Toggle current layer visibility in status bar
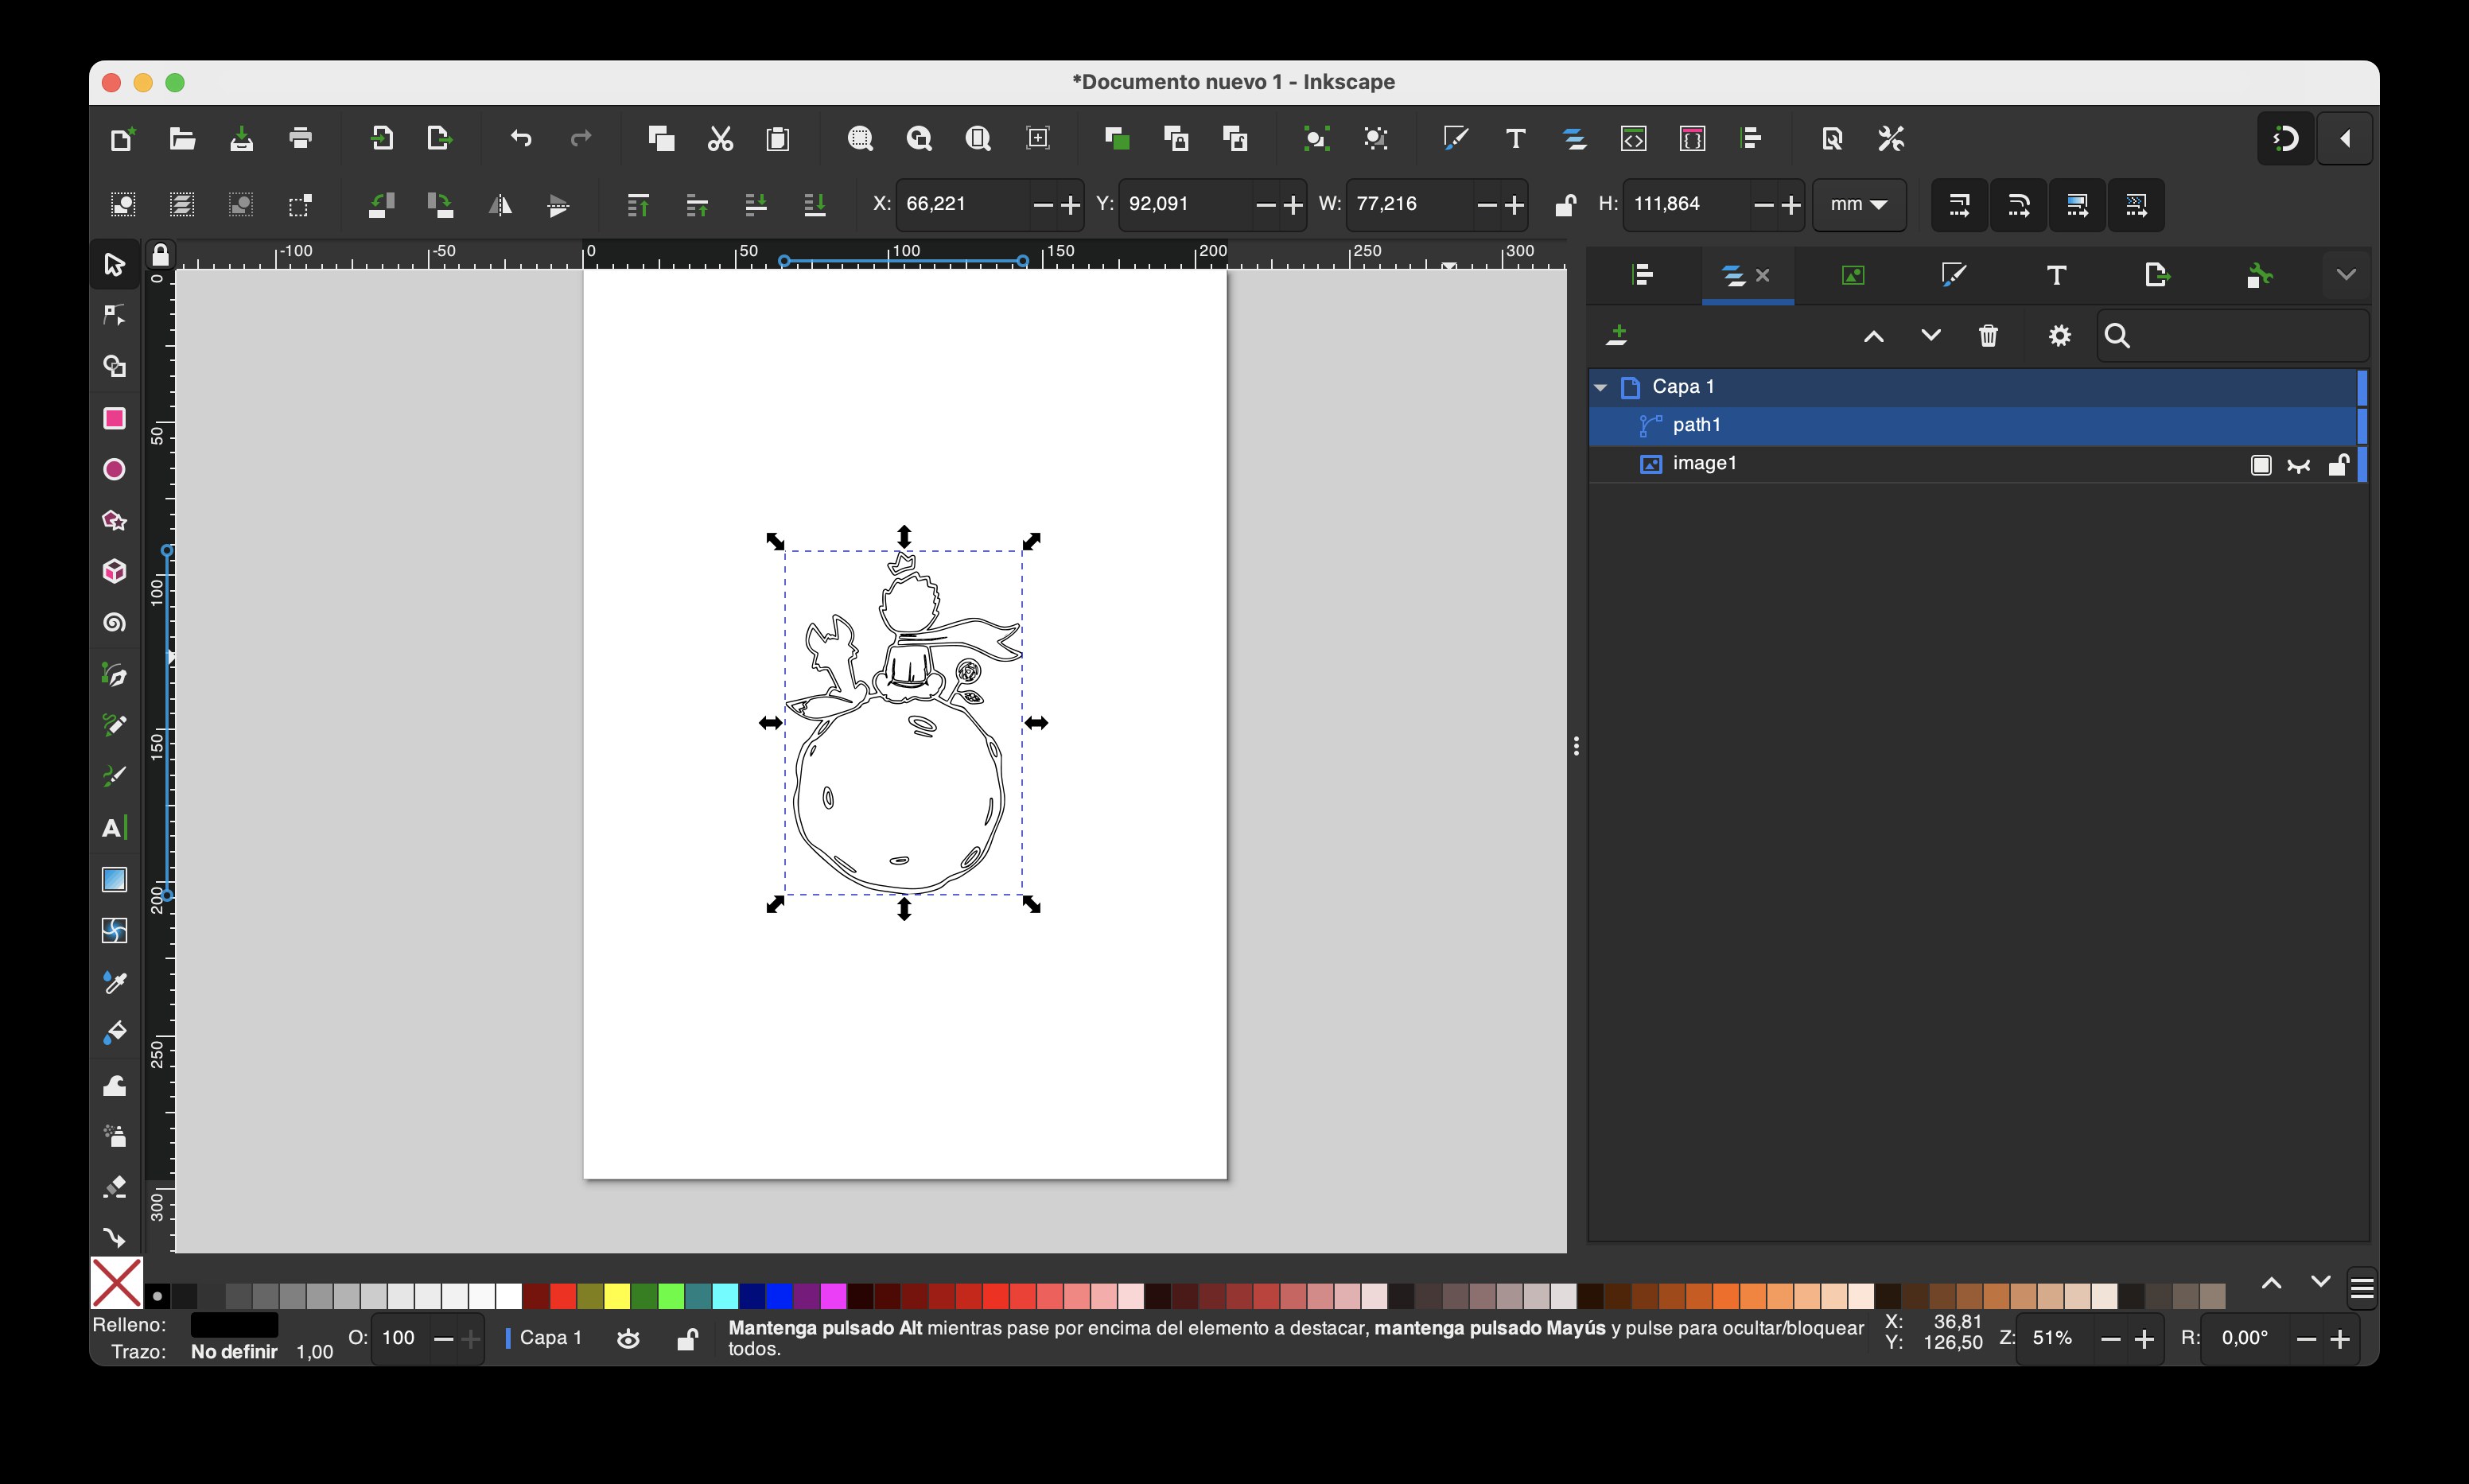The height and width of the screenshot is (1484, 2469). (628, 1338)
